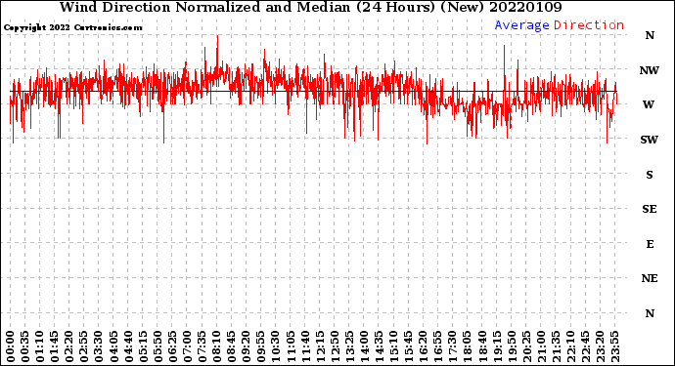Screen dimensions: 675x366
Task: Click the 02:55 time label
Action: 84,346
